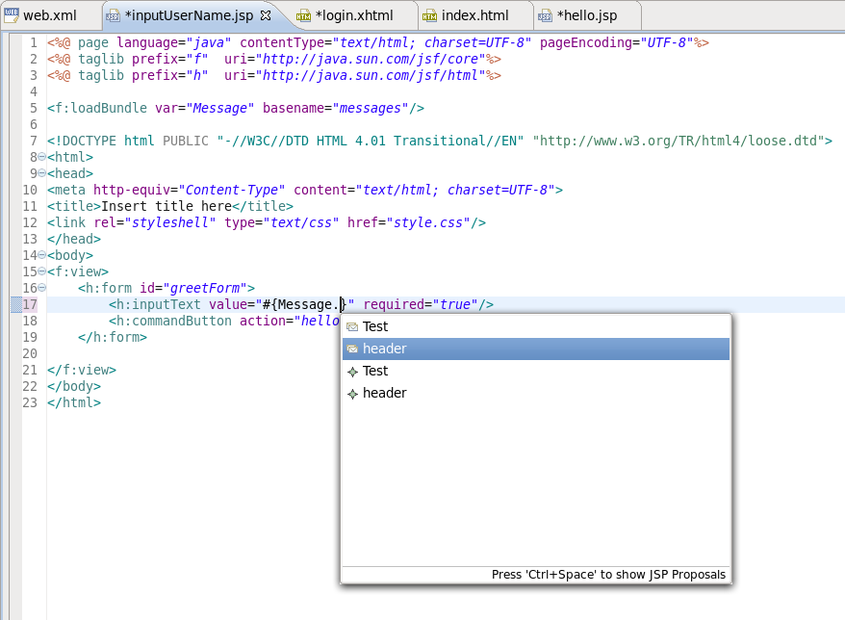
Task: Collapse the html tag at line 8
Action: point(42,157)
